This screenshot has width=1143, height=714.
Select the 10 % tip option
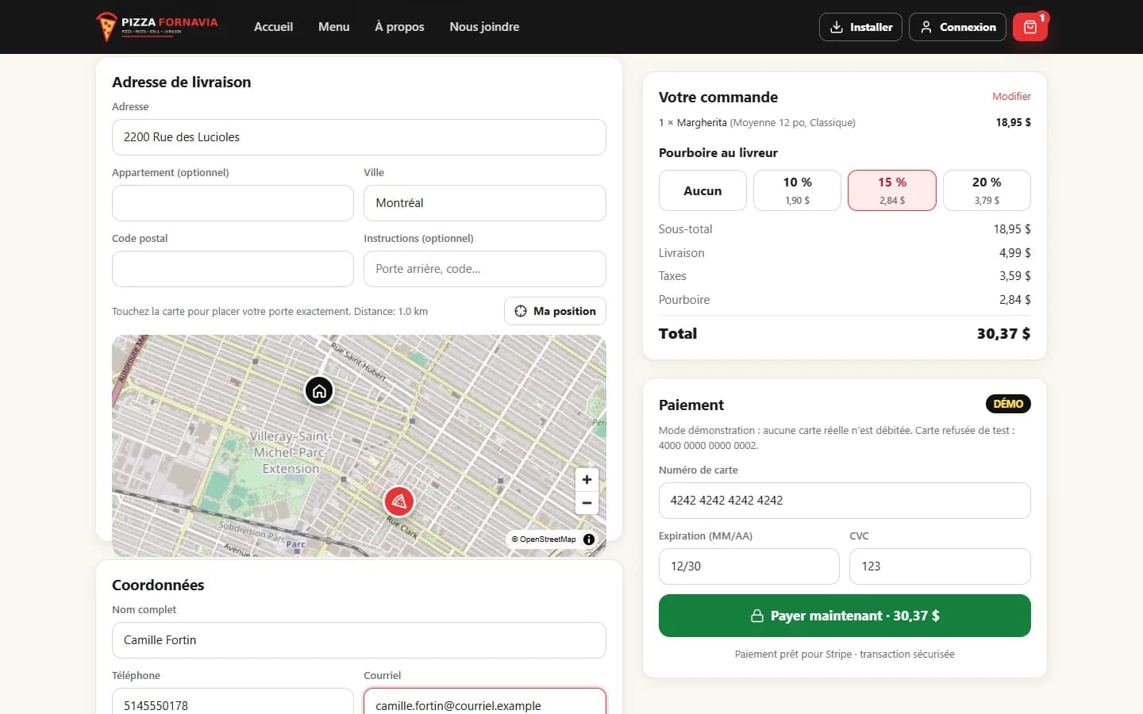(x=797, y=190)
